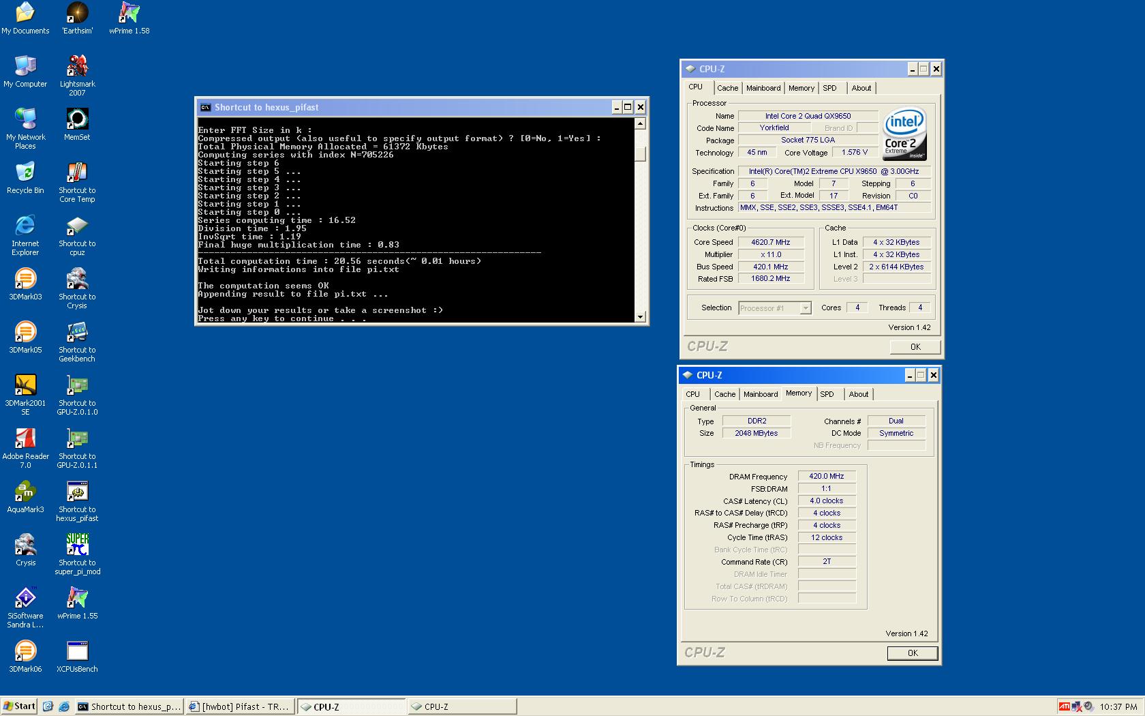1145x716 pixels.
Task: Open the Recycle Bin
Action: pyautogui.click(x=25, y=178)
